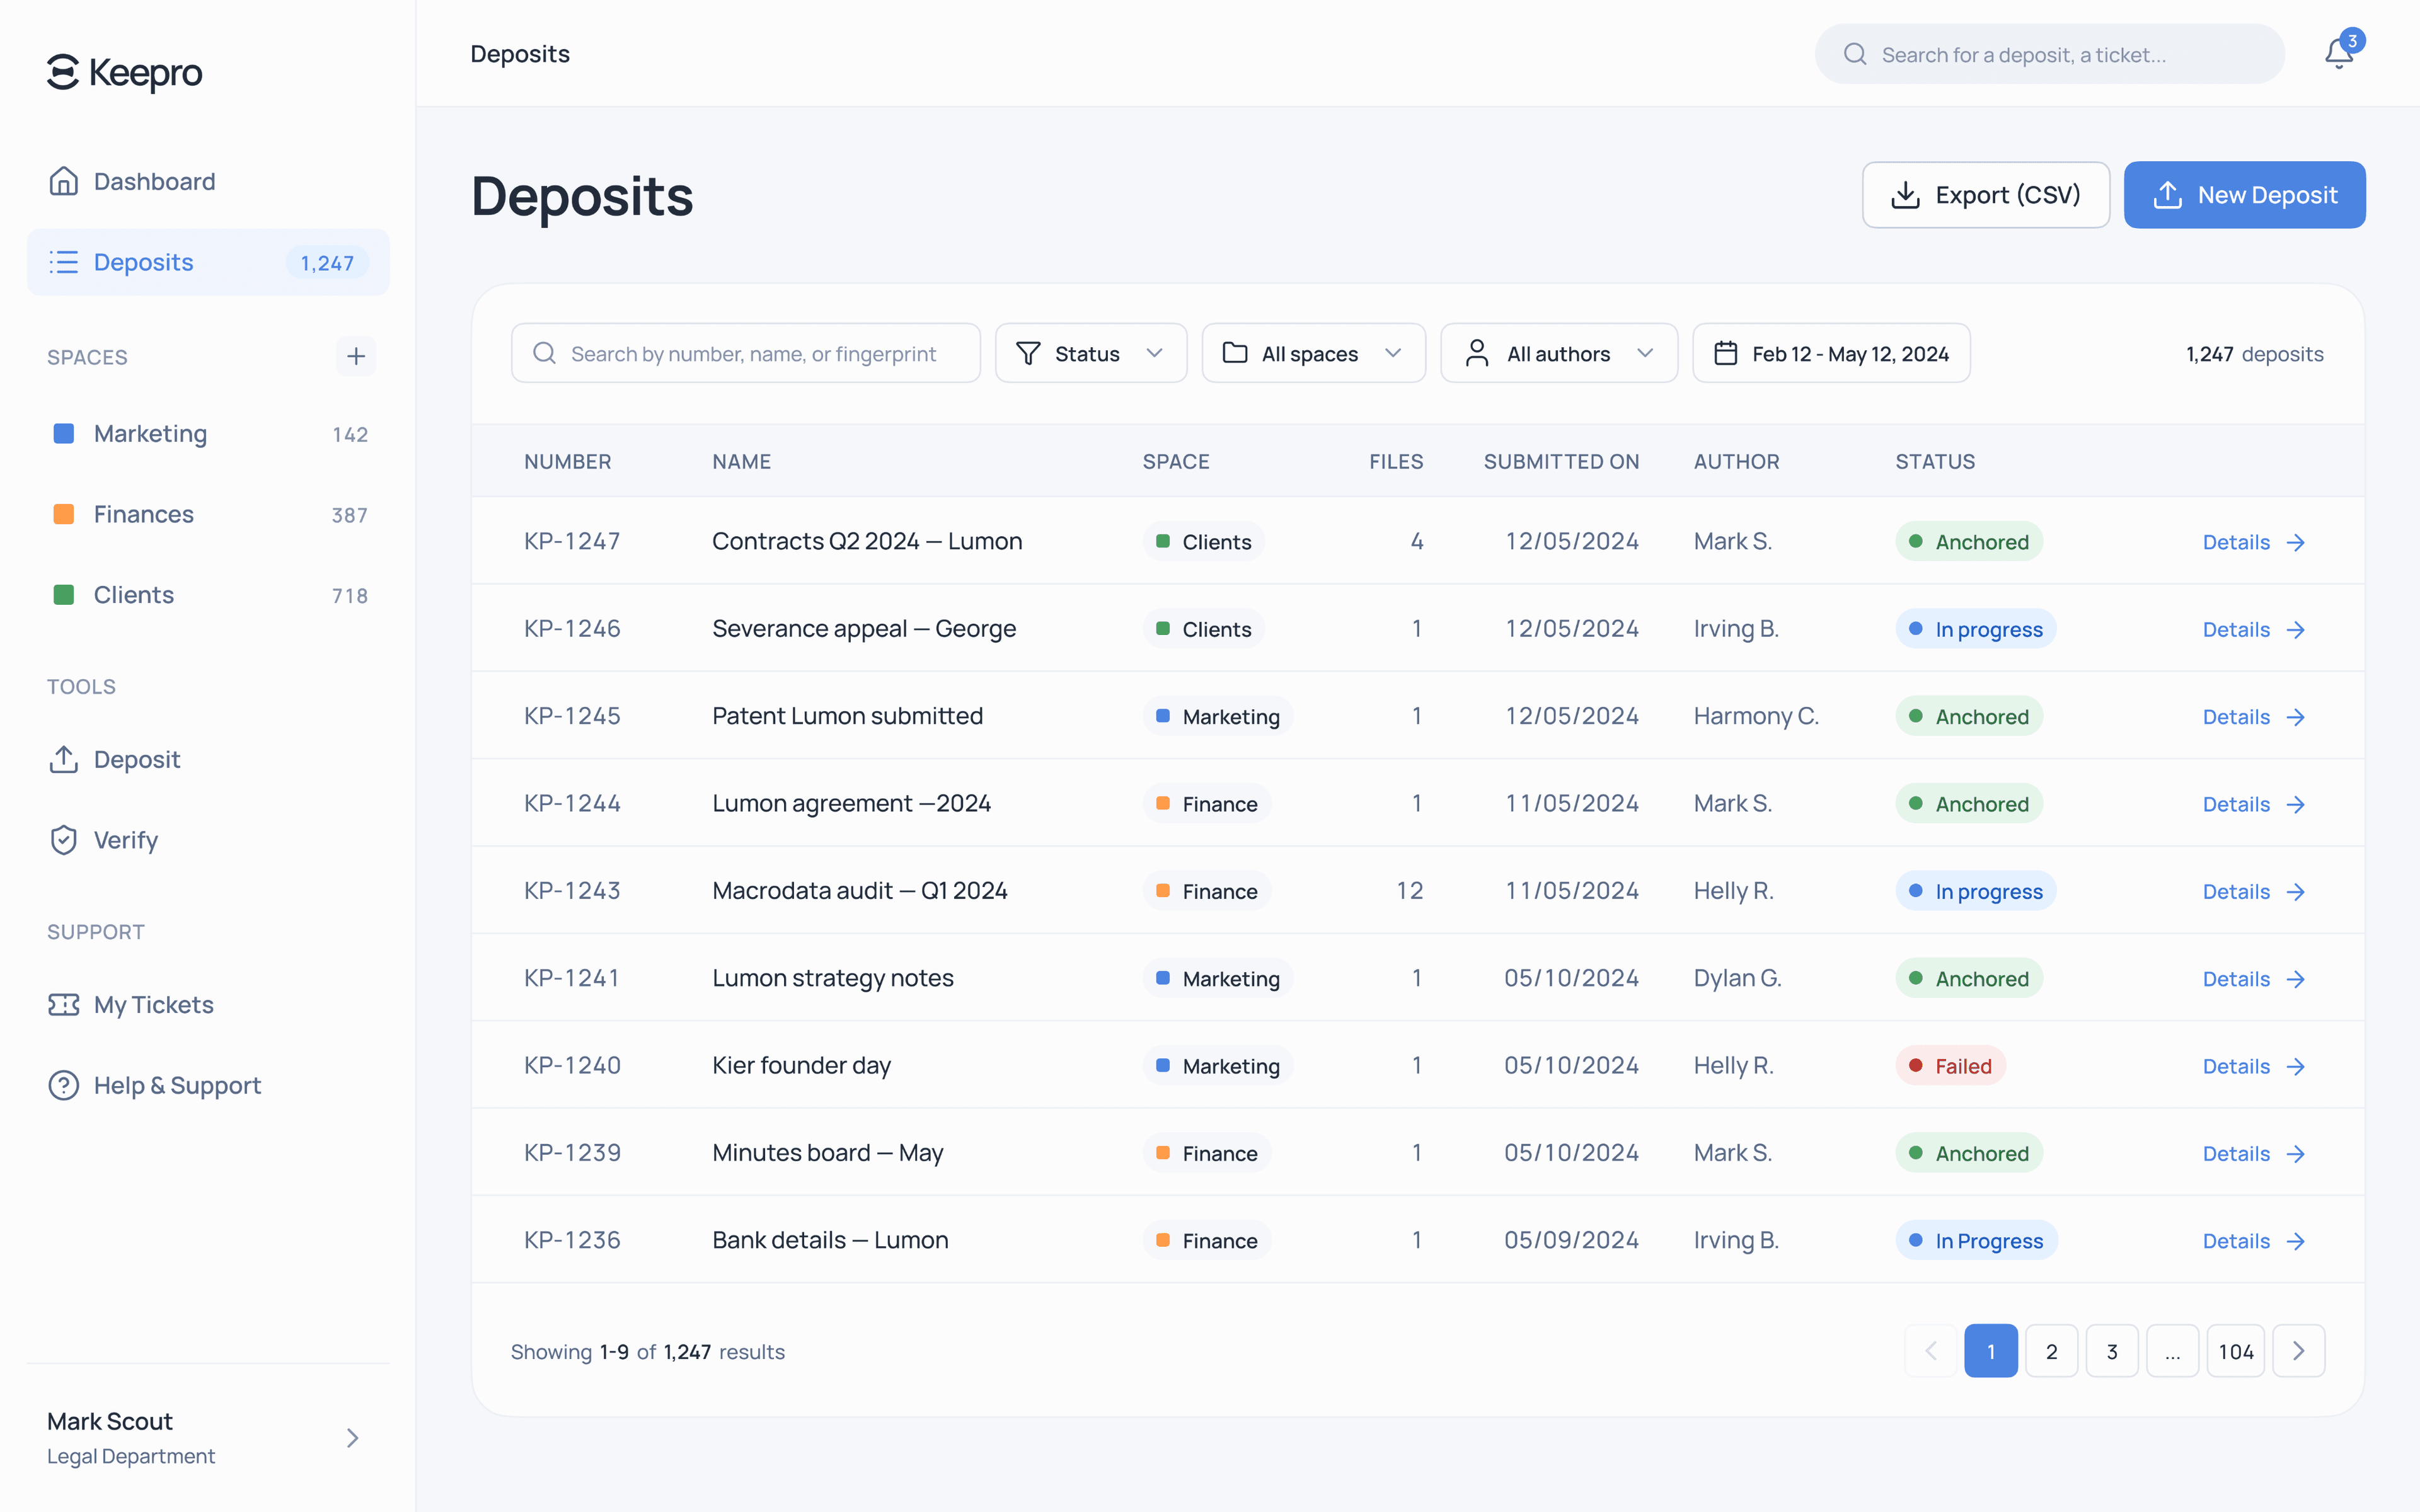Open Dashboard in the sidebar
The width and height of the screenshot is (2420, 1512).
[208, 181]
